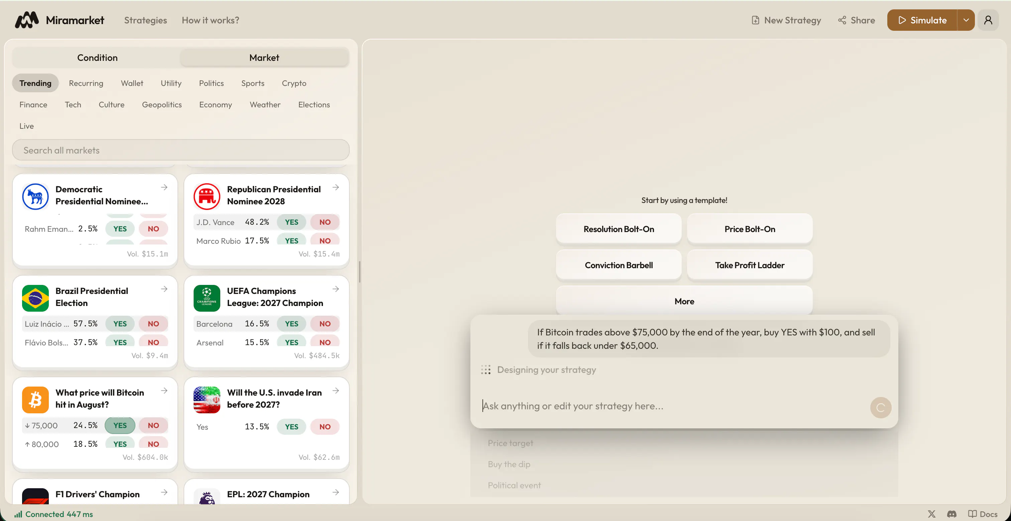Click the U.S.–Iran flag market icon
The width and height of the screenshot is (1011, 521).
207,400
